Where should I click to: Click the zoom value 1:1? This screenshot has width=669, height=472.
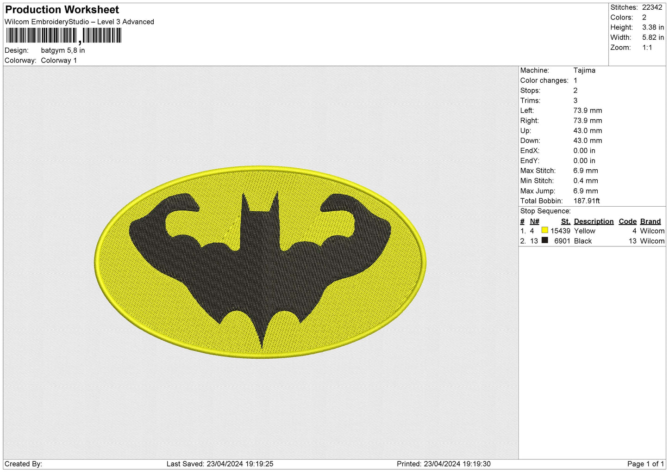click(647, 48)
